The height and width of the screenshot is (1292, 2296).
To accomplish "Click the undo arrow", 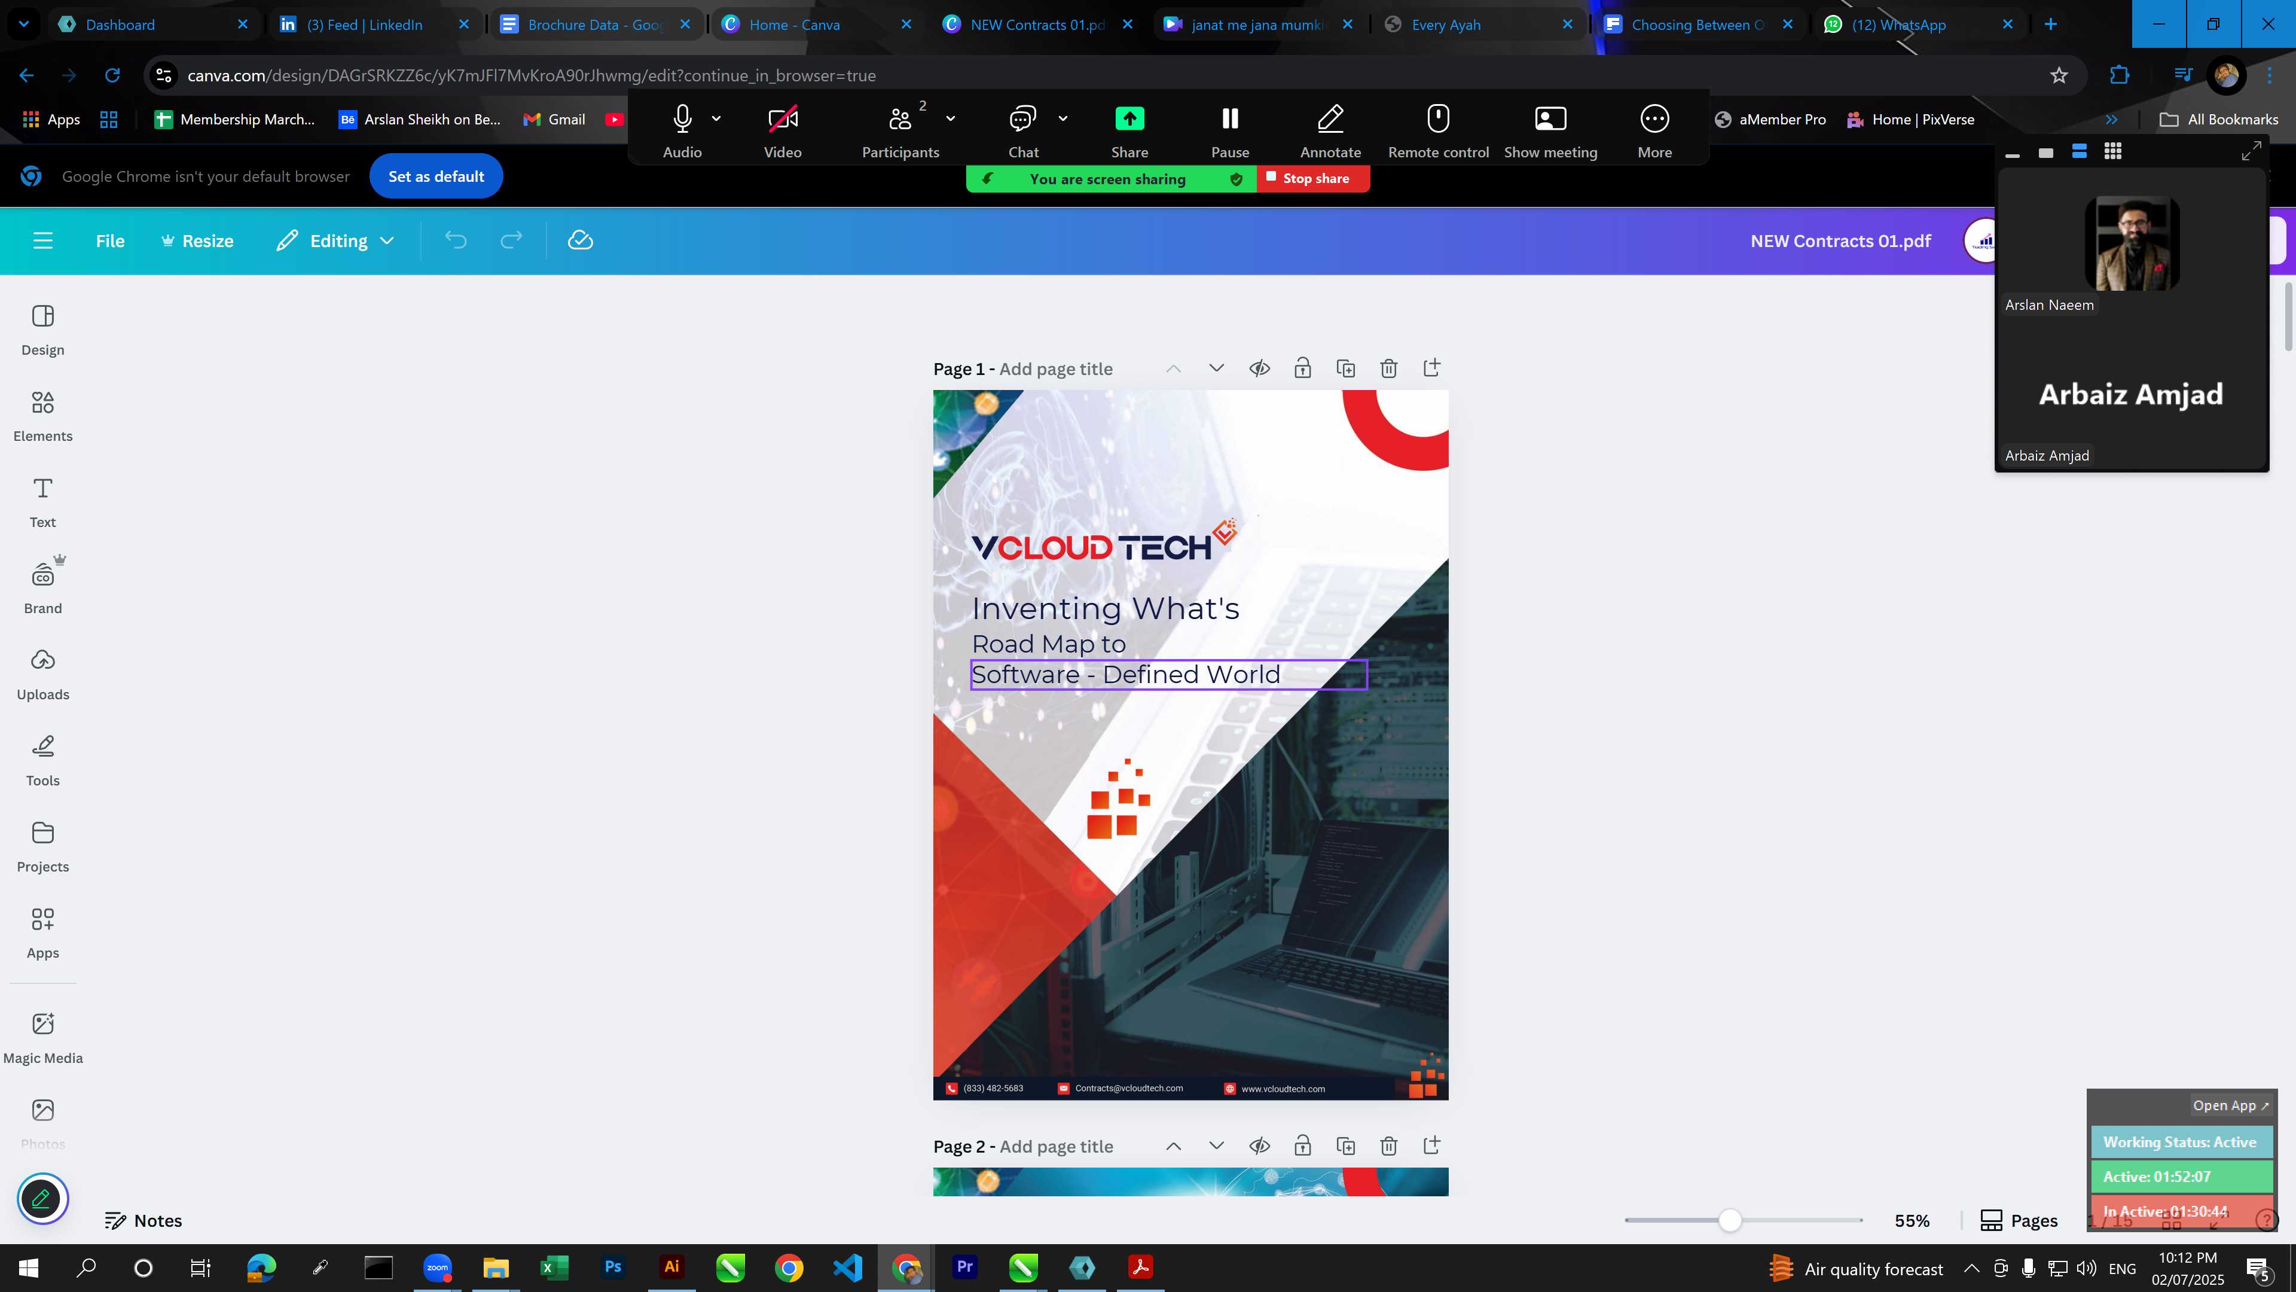I will [x=456, y=240].
